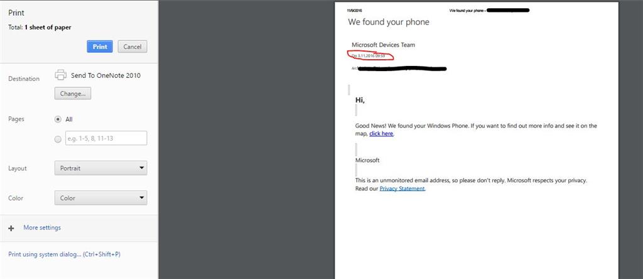Open the Privacy Statement link
The height and width of the screenshot is (279, 643).
(403, 189)
